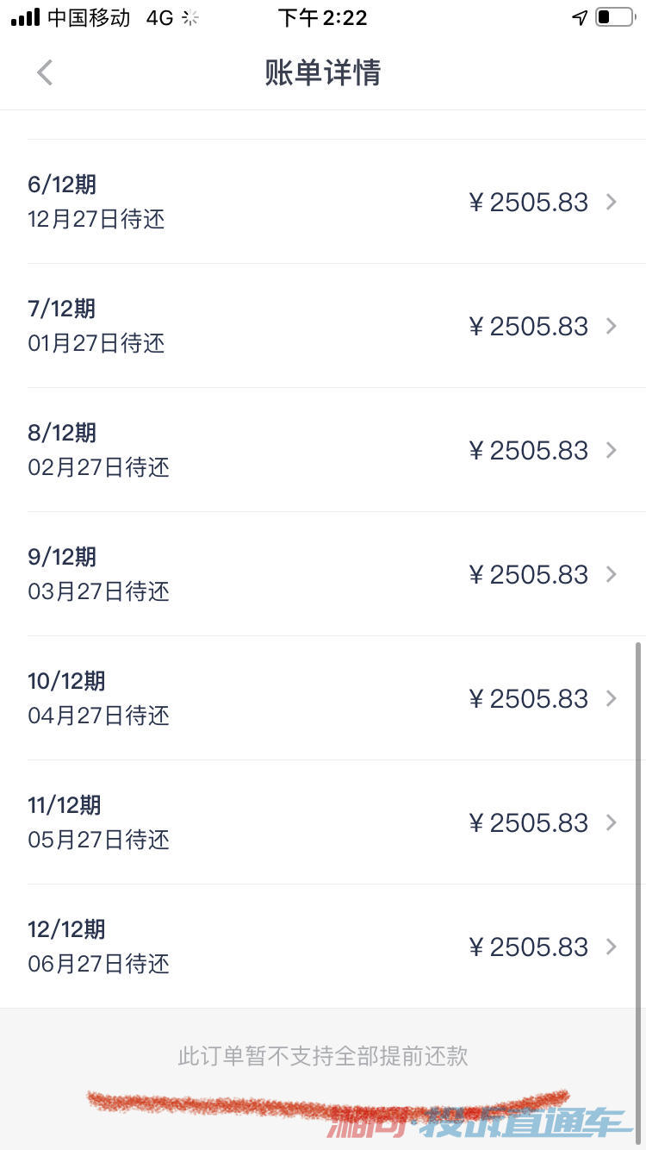Open chevron next to 12/12期 amount

tap(612, 947)
